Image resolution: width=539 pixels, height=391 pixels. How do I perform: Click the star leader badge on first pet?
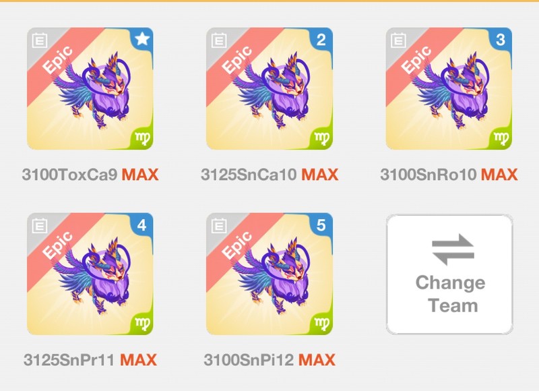tap(142, 39)
